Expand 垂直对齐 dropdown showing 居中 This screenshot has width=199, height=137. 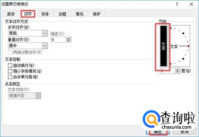click(x=28, y=46)
